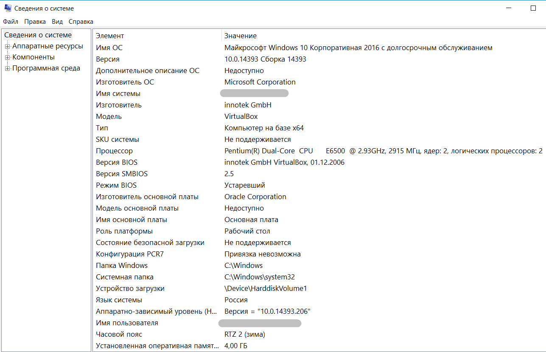The width and height of the screenshot is (546, 352).
Task: Open the Файл menu
Action: (x=11, y=22)
